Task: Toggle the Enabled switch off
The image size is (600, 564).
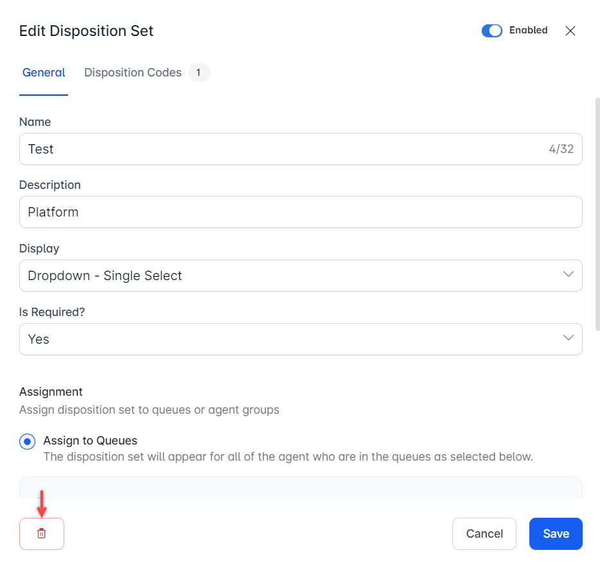Action: tap(492, 31)
